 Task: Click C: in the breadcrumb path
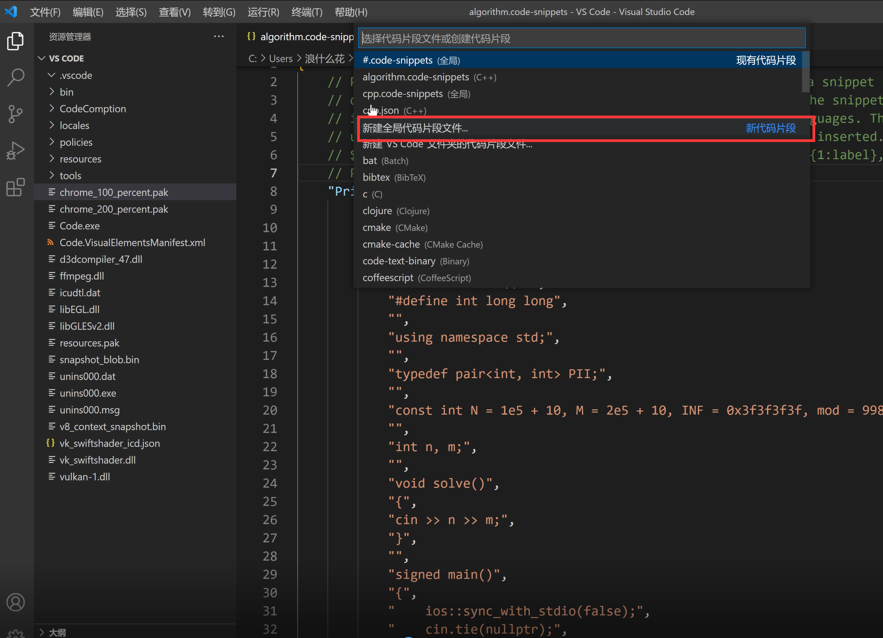coord(253,58)
